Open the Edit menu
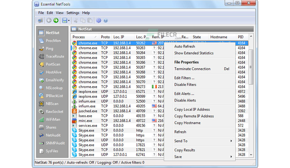Image resolution: width=290 pixels, height=168 pixels. click(x=50, y=13)
